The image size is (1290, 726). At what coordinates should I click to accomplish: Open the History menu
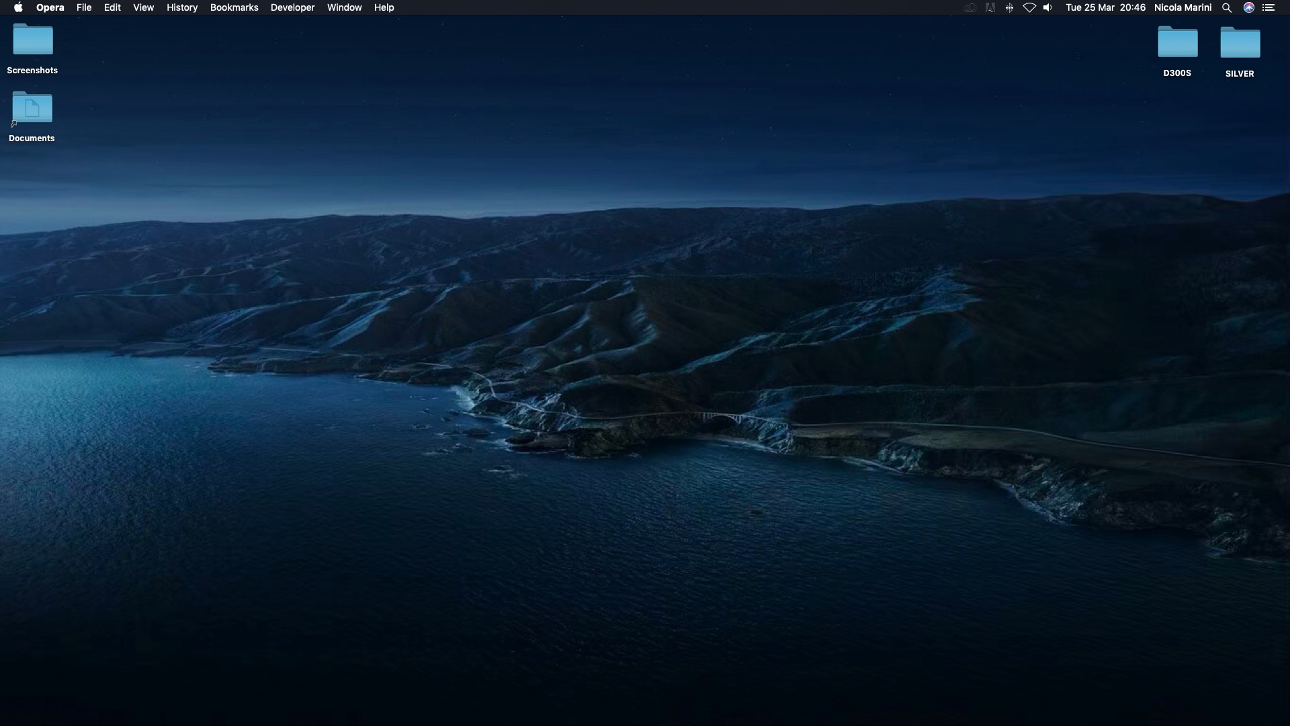(182, 7)
